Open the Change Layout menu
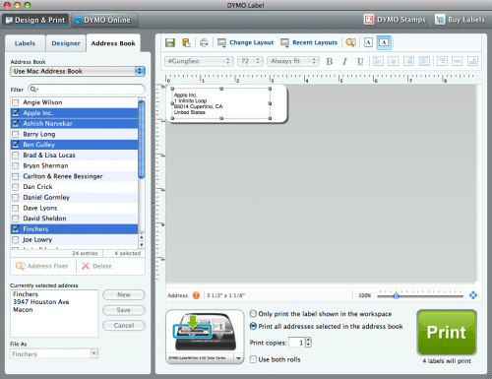Viewport: 492px width, 379px height. click(x=245, y=42)
